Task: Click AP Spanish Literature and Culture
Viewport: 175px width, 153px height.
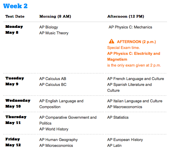Action: (129, 87)
